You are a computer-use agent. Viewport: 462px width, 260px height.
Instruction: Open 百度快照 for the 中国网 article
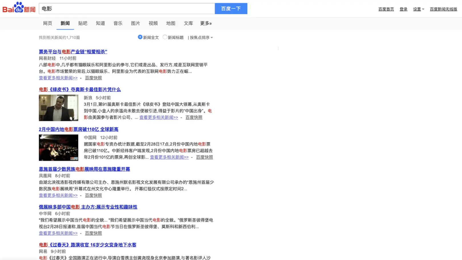205,157
